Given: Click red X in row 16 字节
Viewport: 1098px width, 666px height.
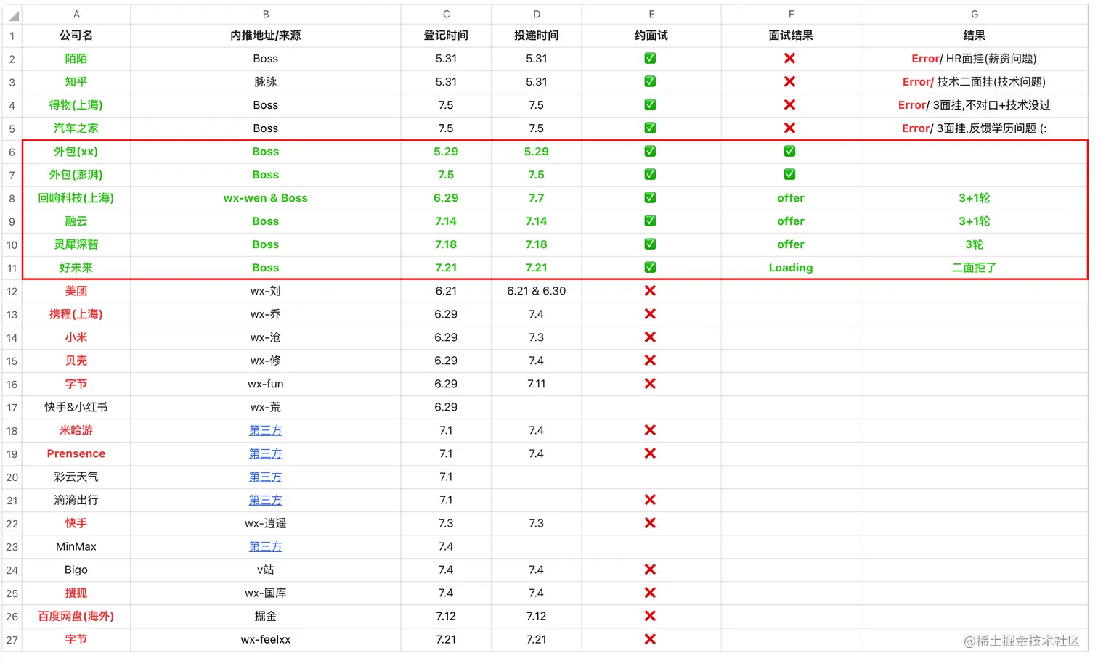Looking at the screenshot, I should (x=651, y=384).
